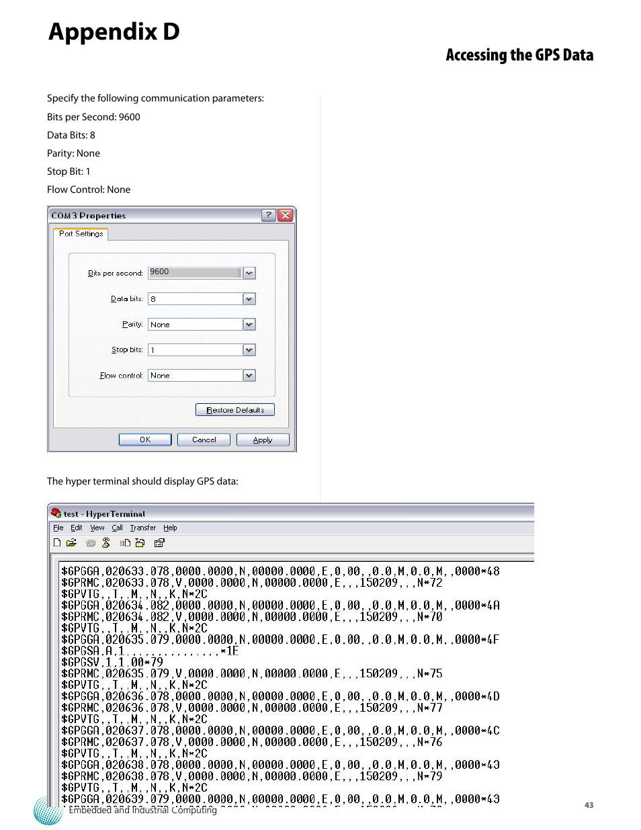The height and width of the screenshot is (830, 641).
Task: Open the Edit menu in HyperTerminal
Action: point(77,528)
